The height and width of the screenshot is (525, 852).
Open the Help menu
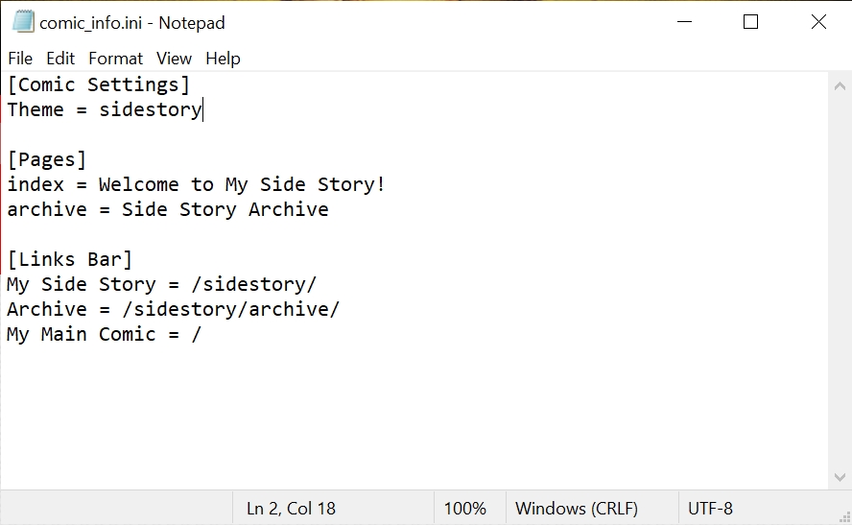point(223,59)
